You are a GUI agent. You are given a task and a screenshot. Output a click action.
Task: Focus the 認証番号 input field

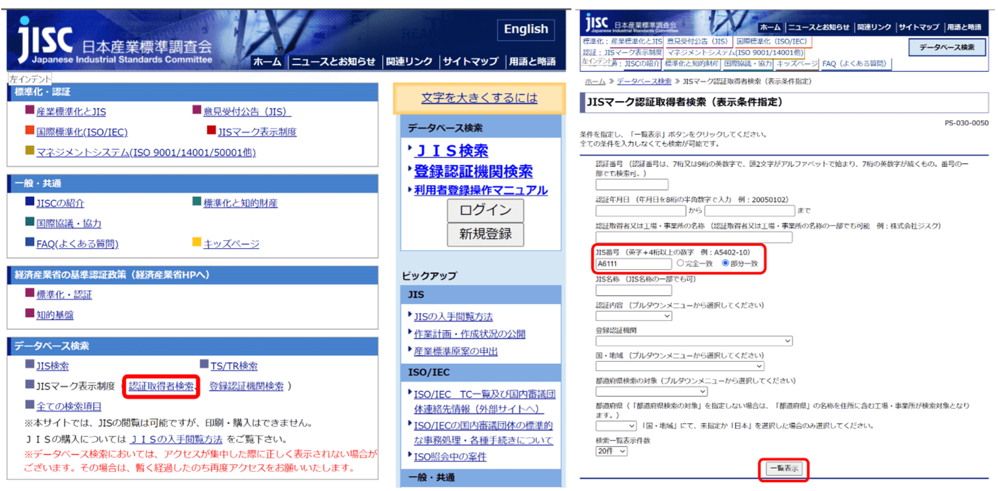632,184
